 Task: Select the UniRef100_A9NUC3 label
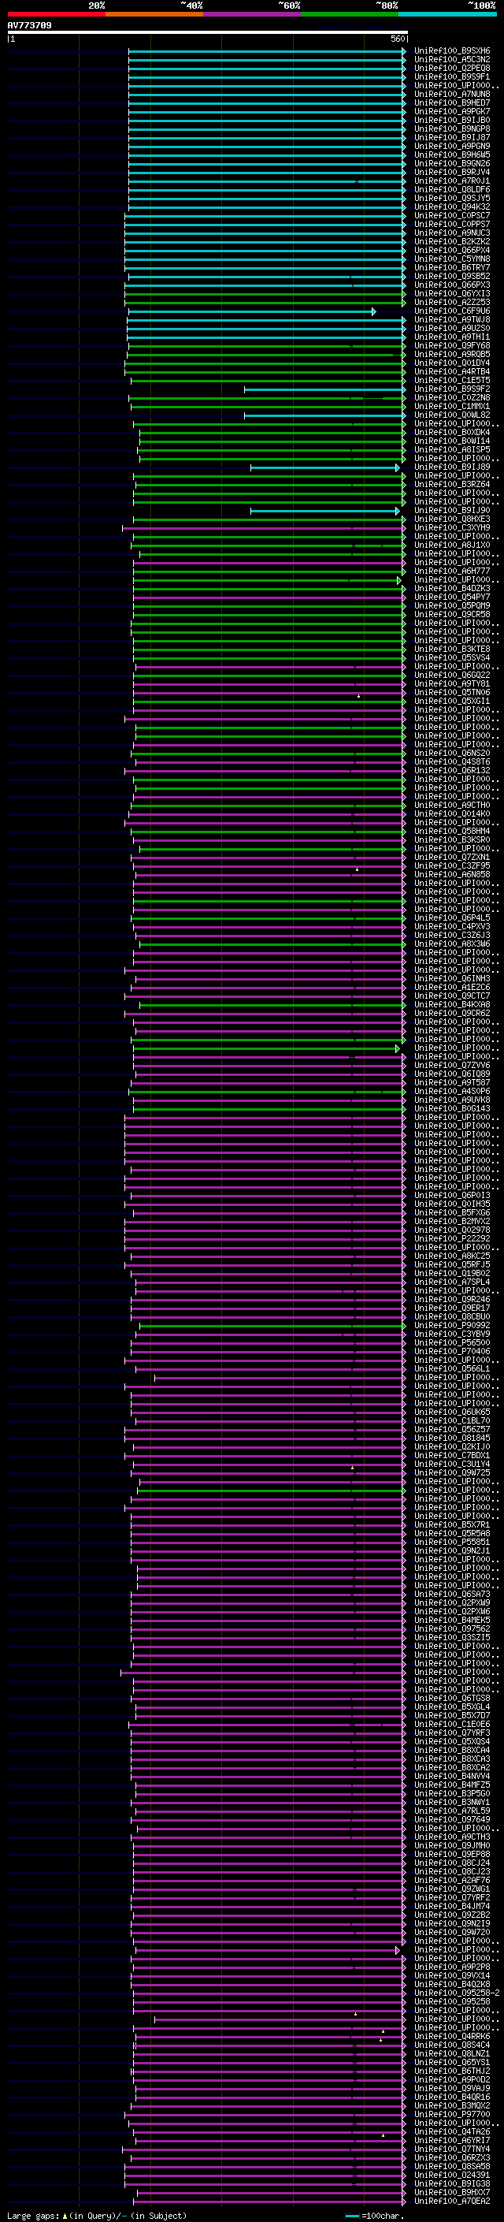[452, 233]
